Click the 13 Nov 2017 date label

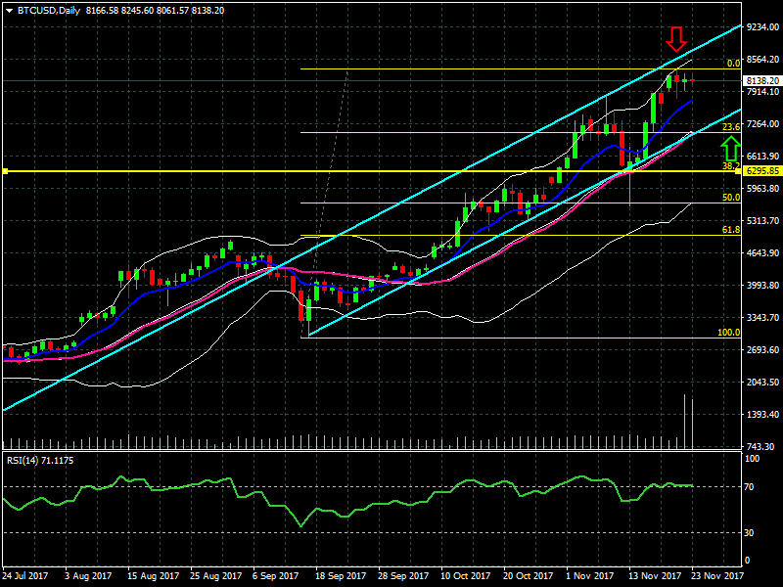point(655,575)
